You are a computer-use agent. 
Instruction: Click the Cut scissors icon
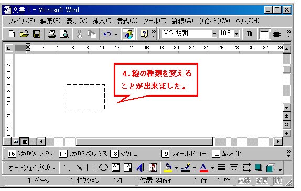pos(80,34)
